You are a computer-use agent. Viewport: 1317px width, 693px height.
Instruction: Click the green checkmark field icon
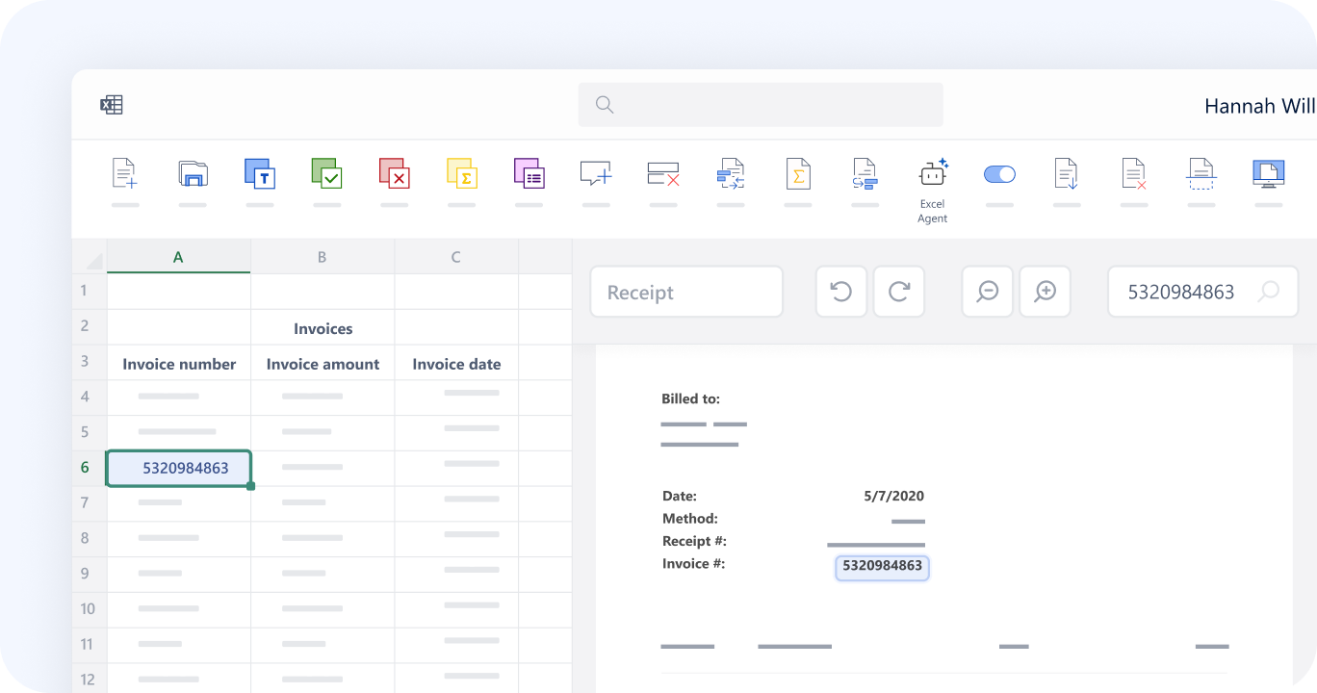327,174
